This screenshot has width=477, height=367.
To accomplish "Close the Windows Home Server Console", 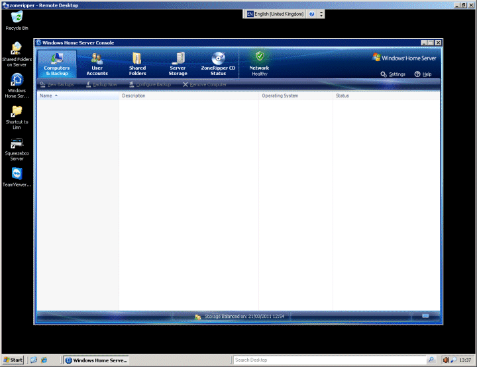I will click(438, 43).
